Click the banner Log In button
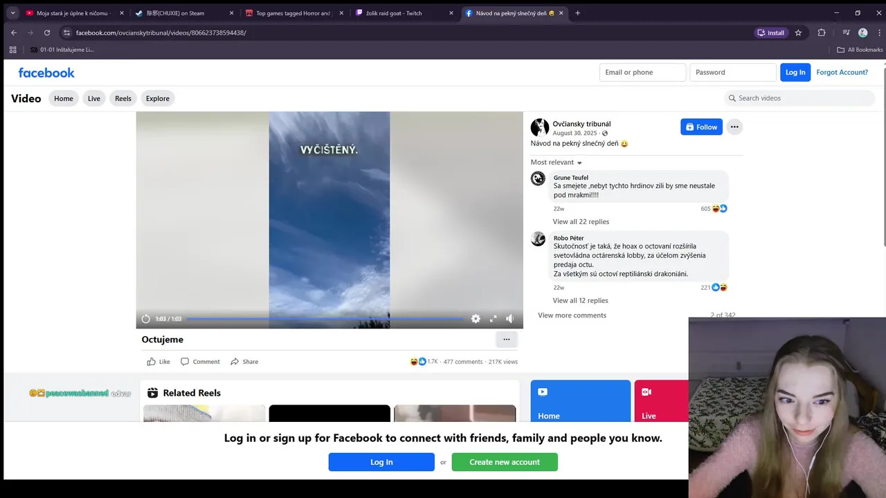This screenshot has width=886, height=498. pyautogui.click(x=381, y=462)
